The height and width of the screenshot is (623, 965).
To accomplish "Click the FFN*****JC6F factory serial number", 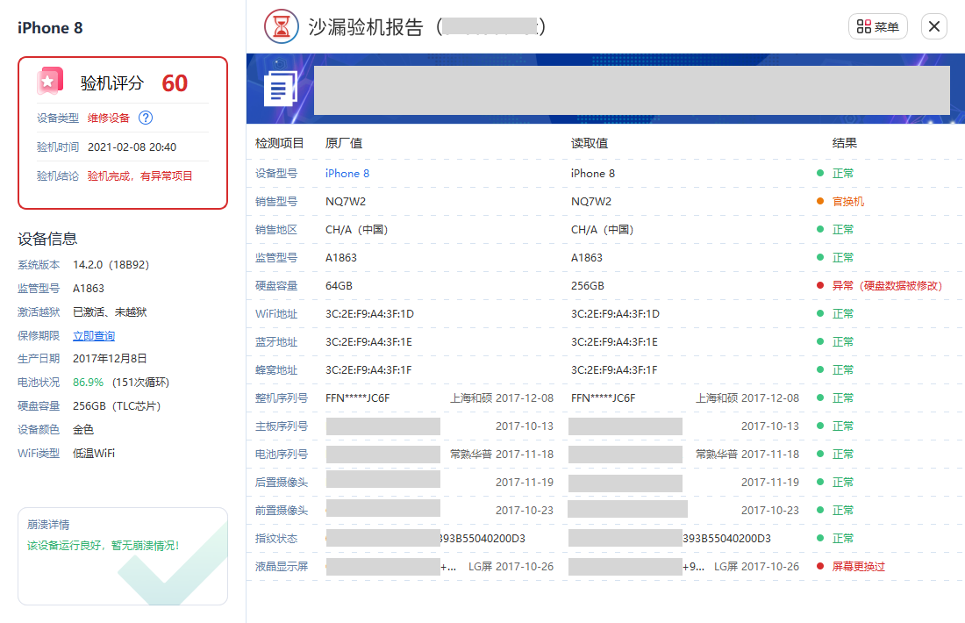I will tap(357, 398).
